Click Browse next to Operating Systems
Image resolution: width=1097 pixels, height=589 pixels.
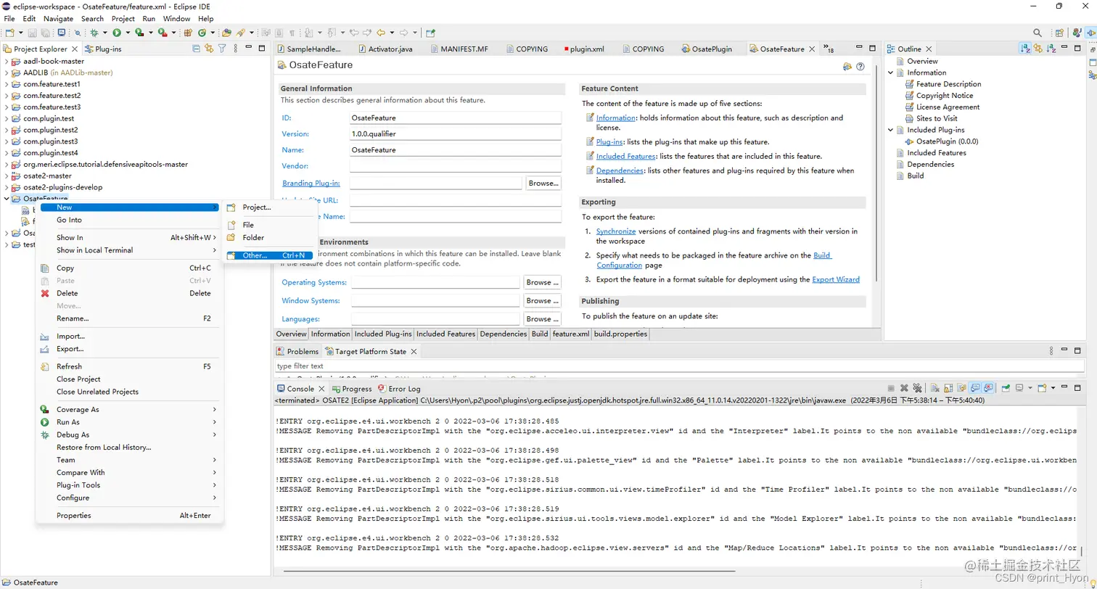543,282
